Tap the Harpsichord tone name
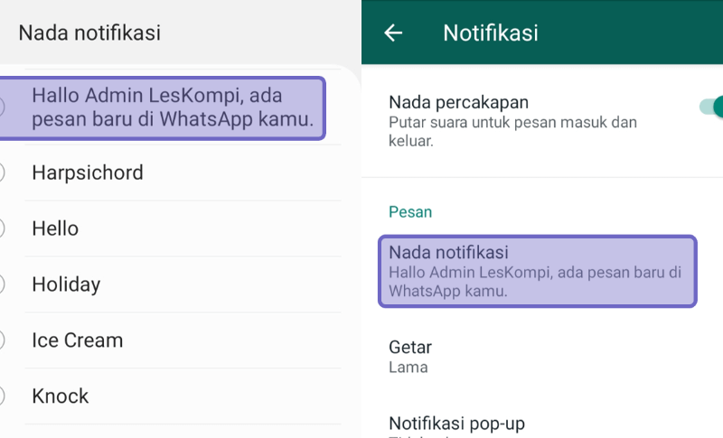The width and height of the screenshot is (723, 438). tap(88, 172)
